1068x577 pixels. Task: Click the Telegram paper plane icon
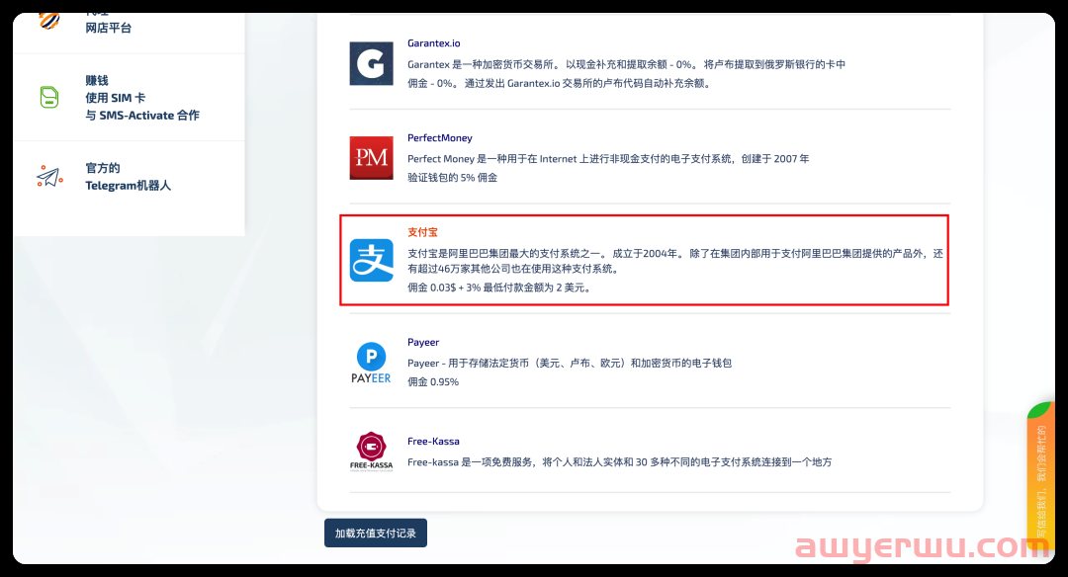tap(49, 176)
